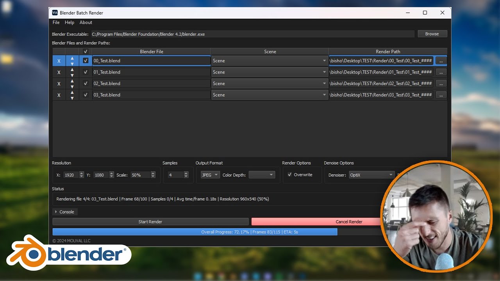This screenshot has height=281, width=500.
Task: Move 01_Test.blend down using its down arrow
Action: (72, 75)
